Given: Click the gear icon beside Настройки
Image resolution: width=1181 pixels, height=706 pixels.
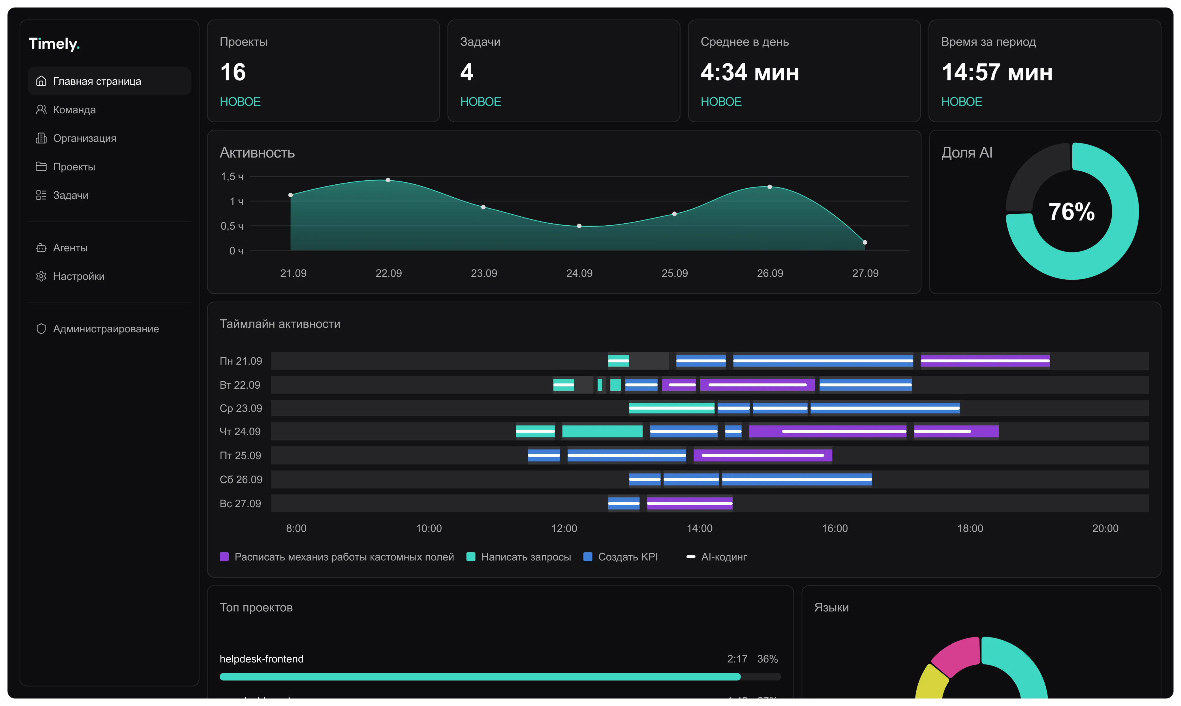Looking at the screenshot, I should click(41, 276).
